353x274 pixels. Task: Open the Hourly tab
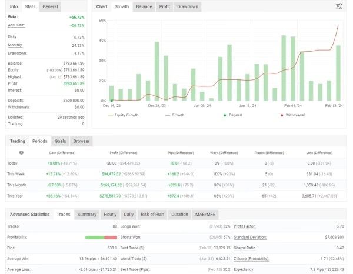pos(110,215)
